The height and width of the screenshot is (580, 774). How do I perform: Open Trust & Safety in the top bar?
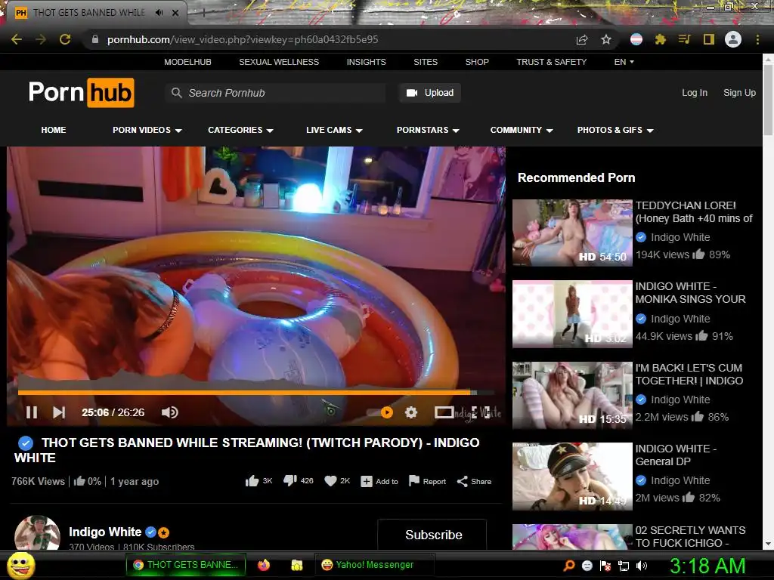[x=551, y=62]
